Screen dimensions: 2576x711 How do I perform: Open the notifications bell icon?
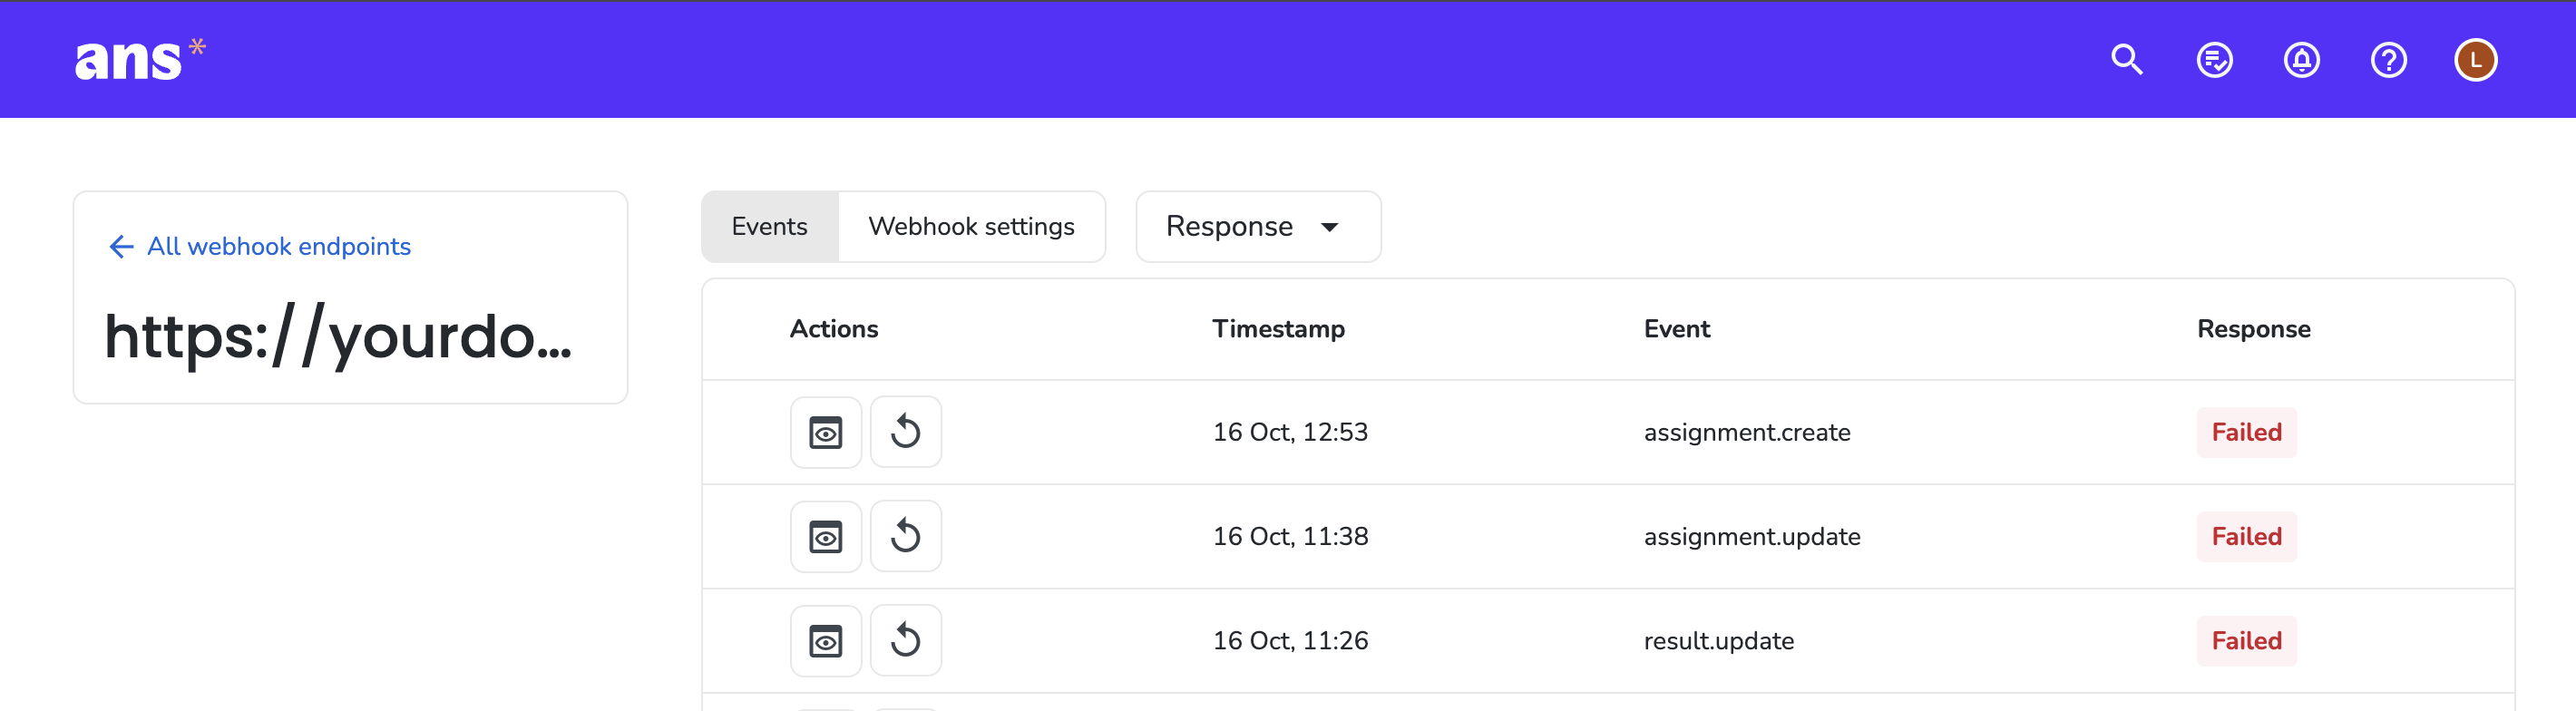(x=2301, y=60)
